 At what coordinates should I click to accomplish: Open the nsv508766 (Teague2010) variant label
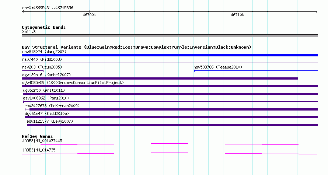[x=218, y=67]
